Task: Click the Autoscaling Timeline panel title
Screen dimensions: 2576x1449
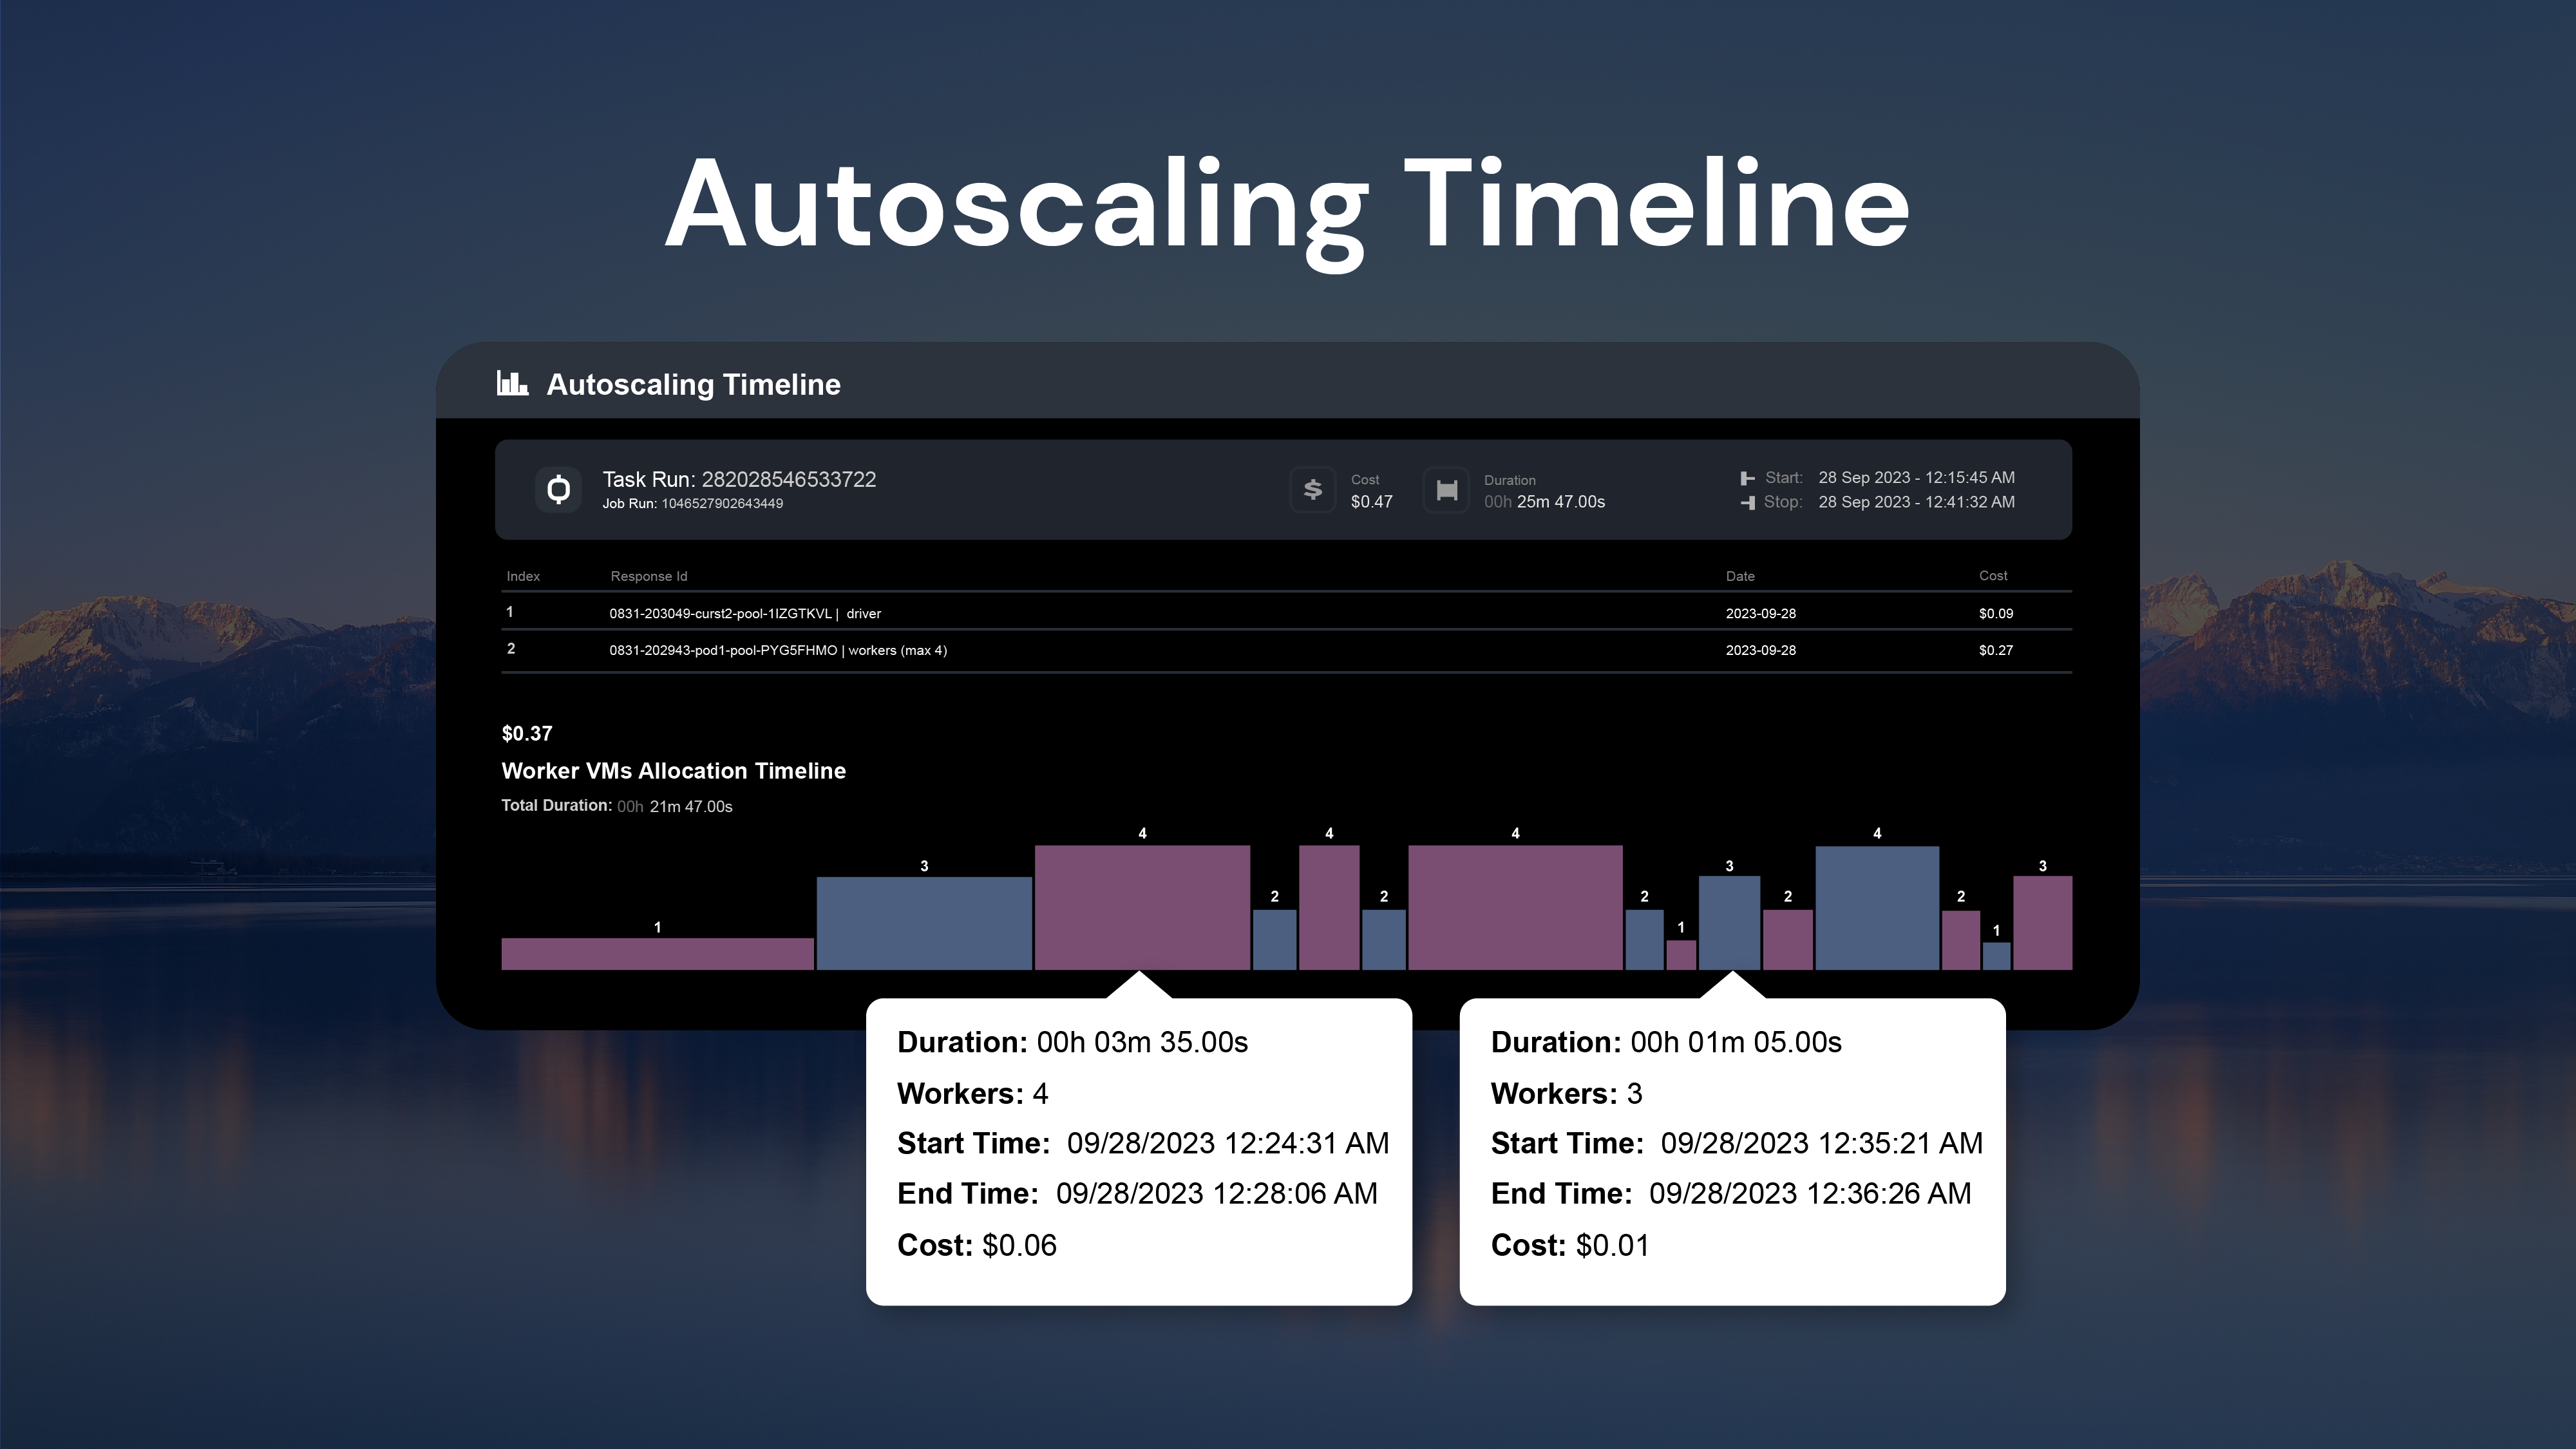Action: click(693, 384)
